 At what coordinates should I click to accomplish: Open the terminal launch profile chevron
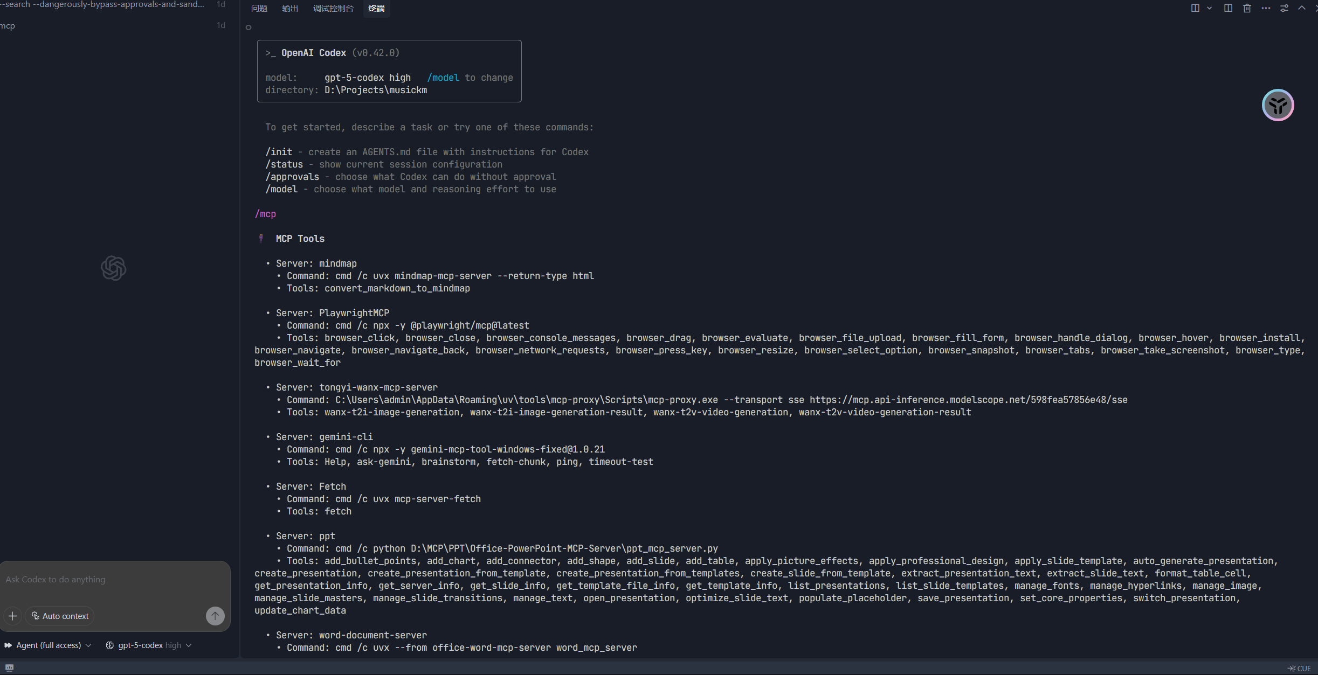click(x=1209, y=8)
